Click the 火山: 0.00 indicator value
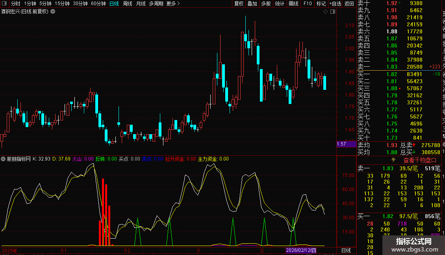 [83, 159]
